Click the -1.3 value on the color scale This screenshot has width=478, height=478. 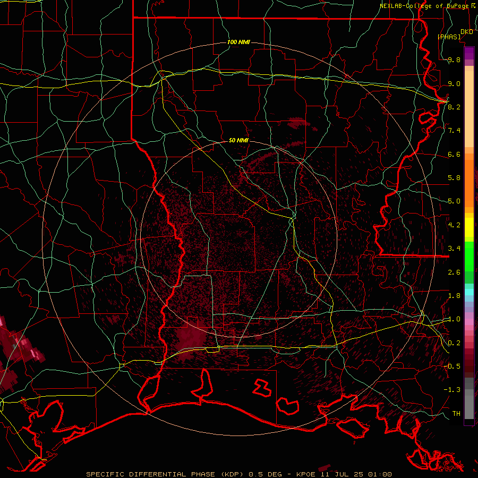[x=452, y=390]
